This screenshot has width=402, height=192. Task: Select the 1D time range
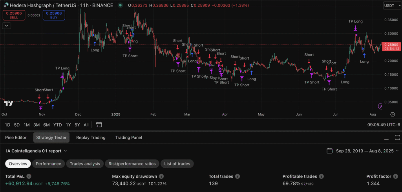pyautogui.click(x=8, y=125)
